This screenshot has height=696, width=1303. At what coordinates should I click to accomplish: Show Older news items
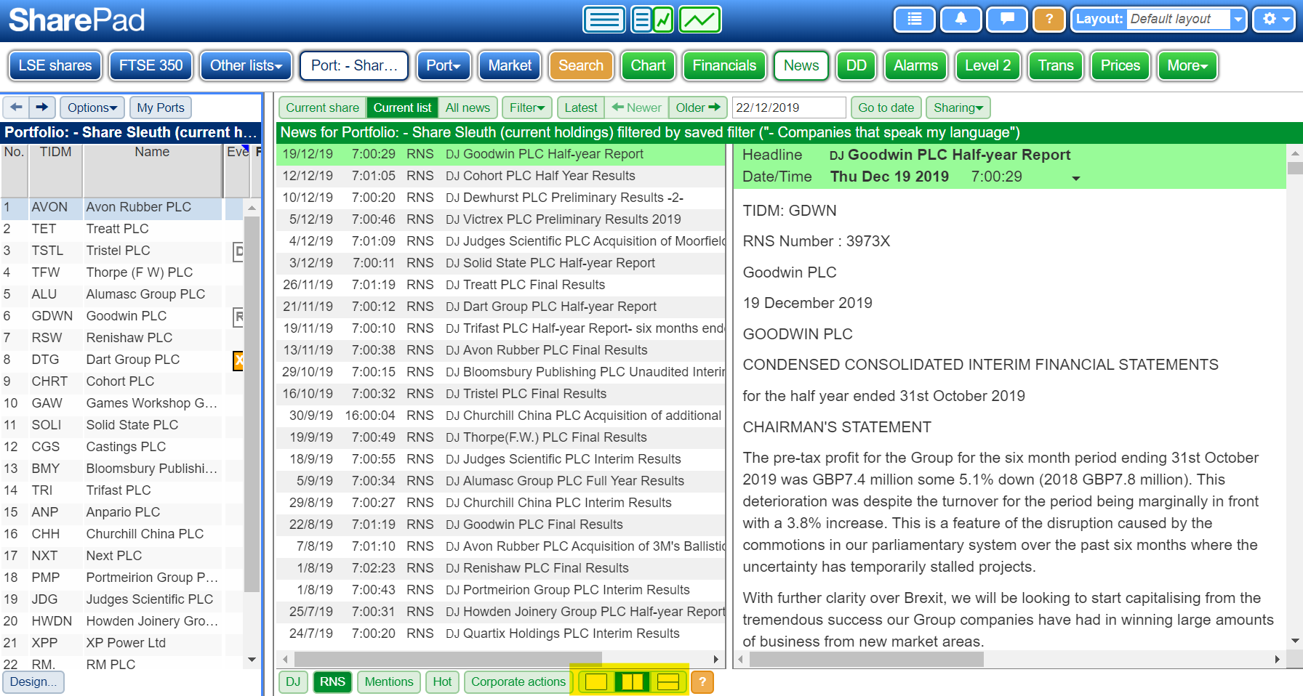pyautogui.click(x=697, y=108)
